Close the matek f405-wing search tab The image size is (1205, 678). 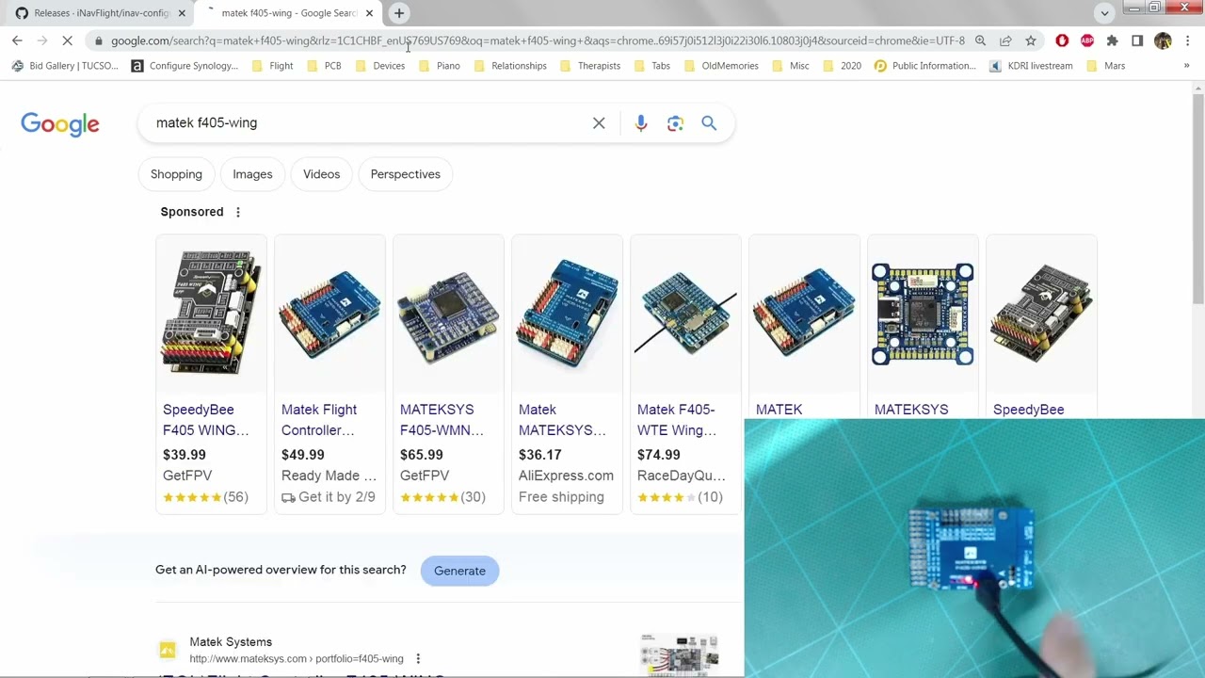tap(369, 13)
